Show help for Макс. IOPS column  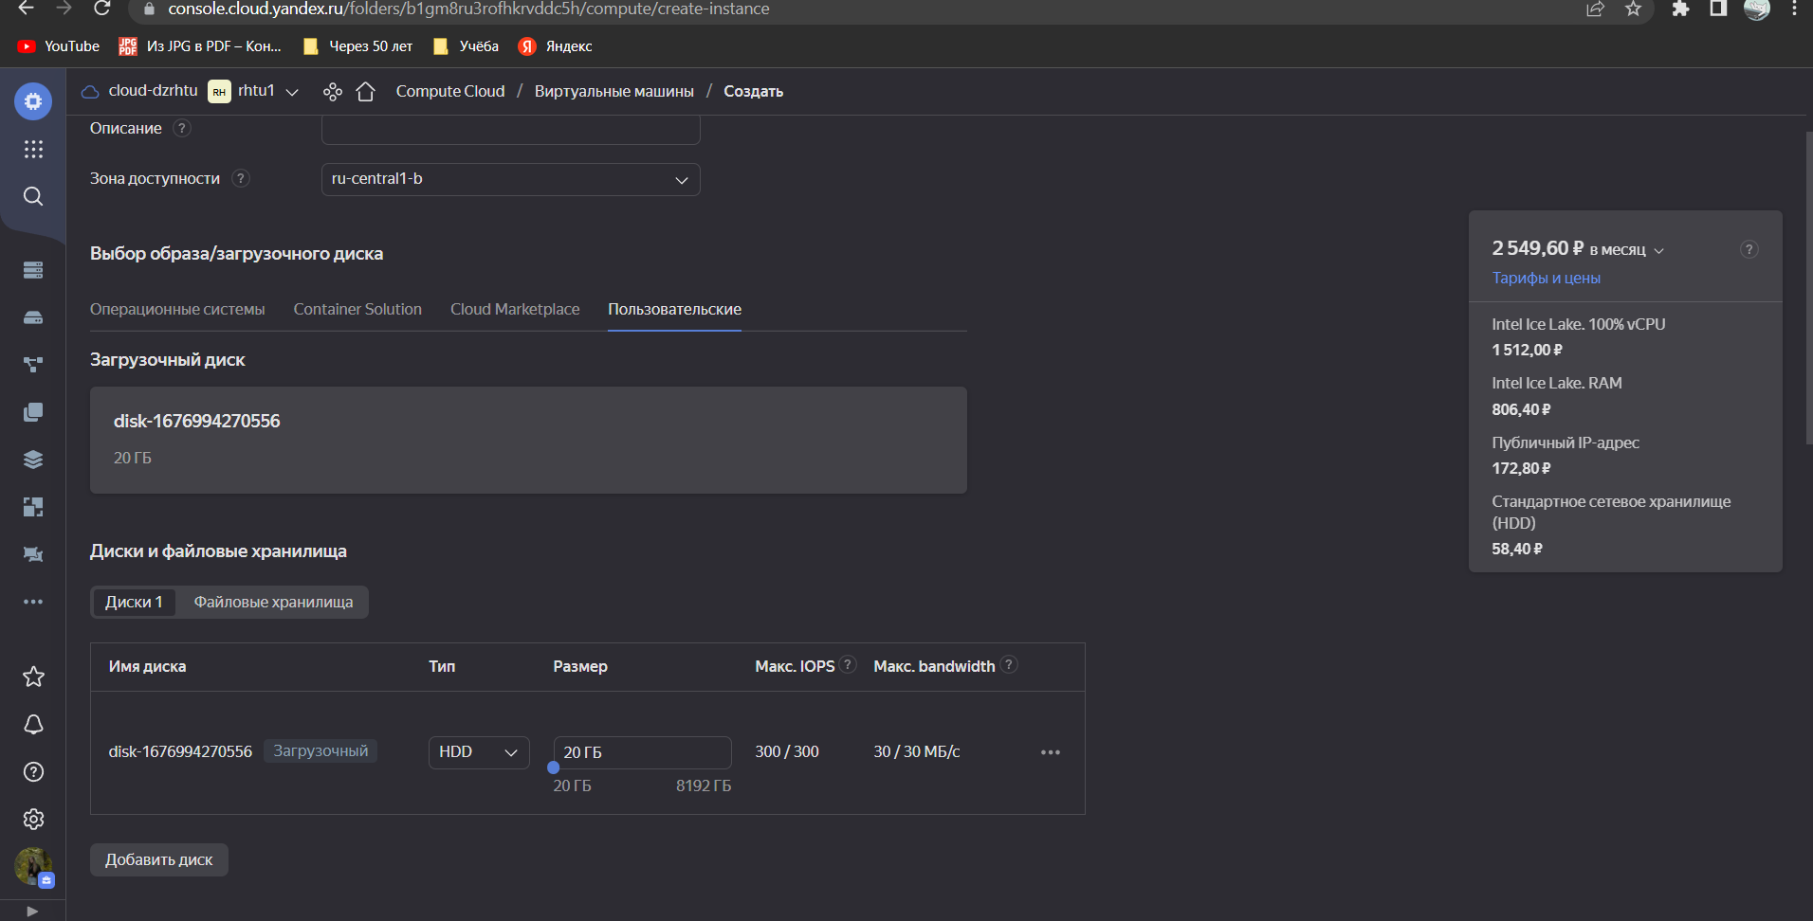(x=849, y=665)
